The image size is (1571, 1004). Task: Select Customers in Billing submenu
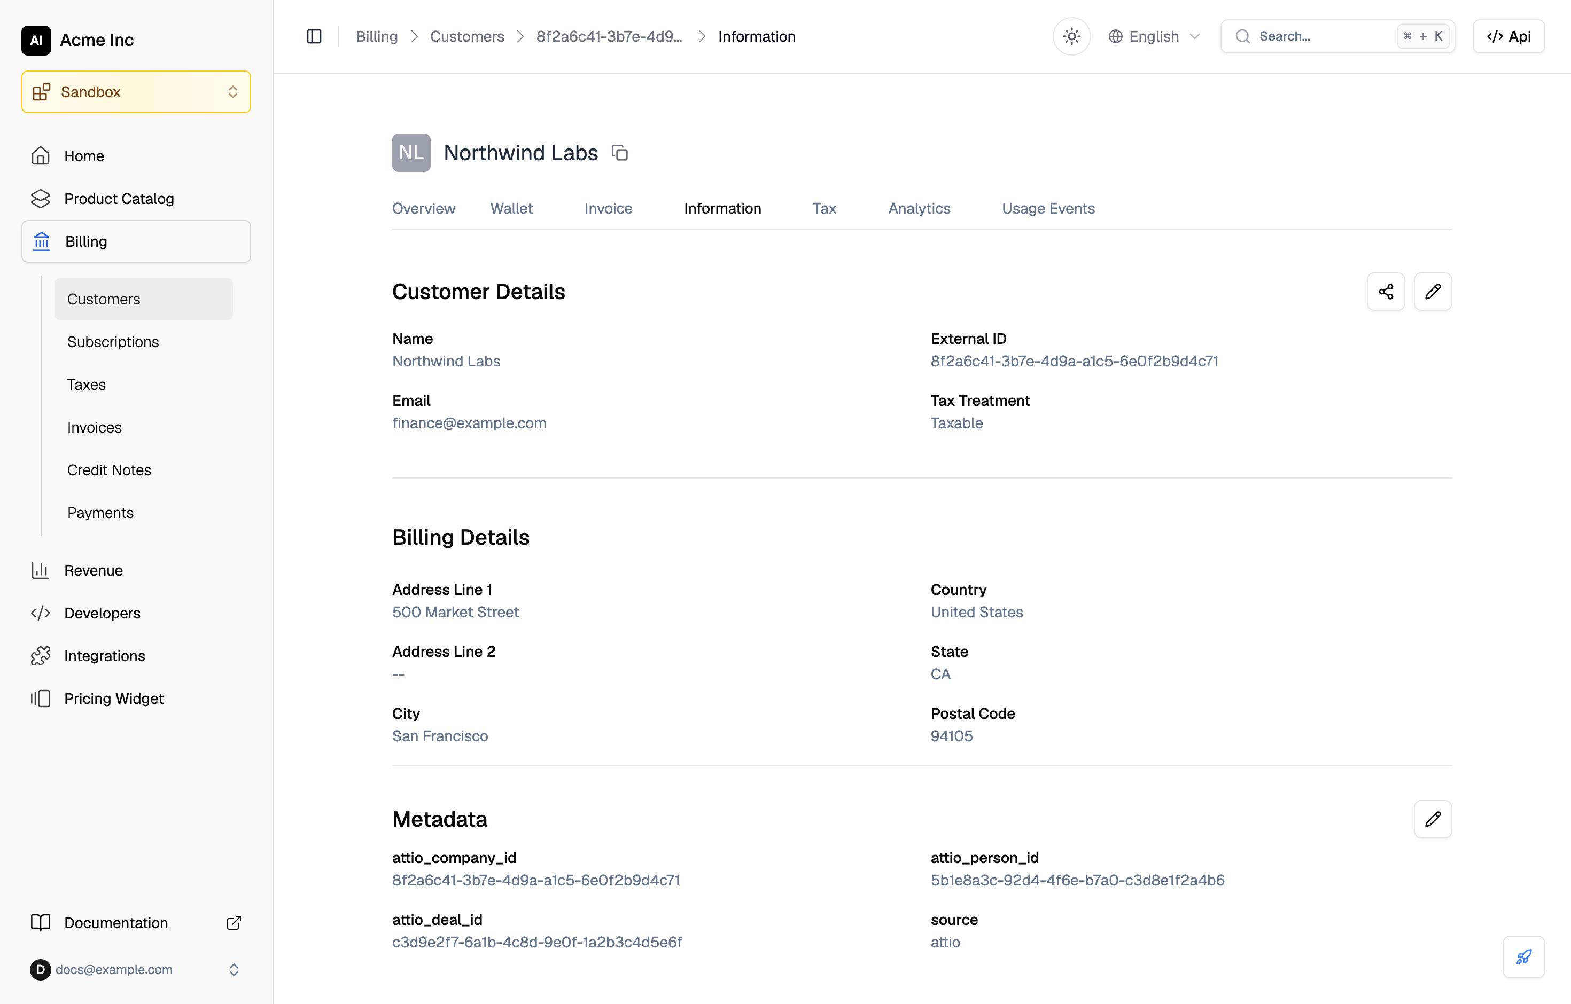pyautogui.click(x=144, y=299)
